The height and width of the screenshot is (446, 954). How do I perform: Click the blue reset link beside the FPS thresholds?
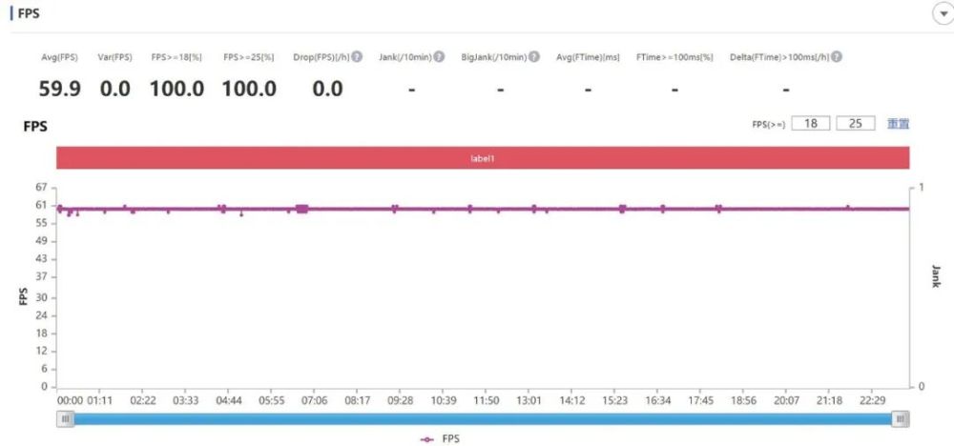click(x=898, y=123)
